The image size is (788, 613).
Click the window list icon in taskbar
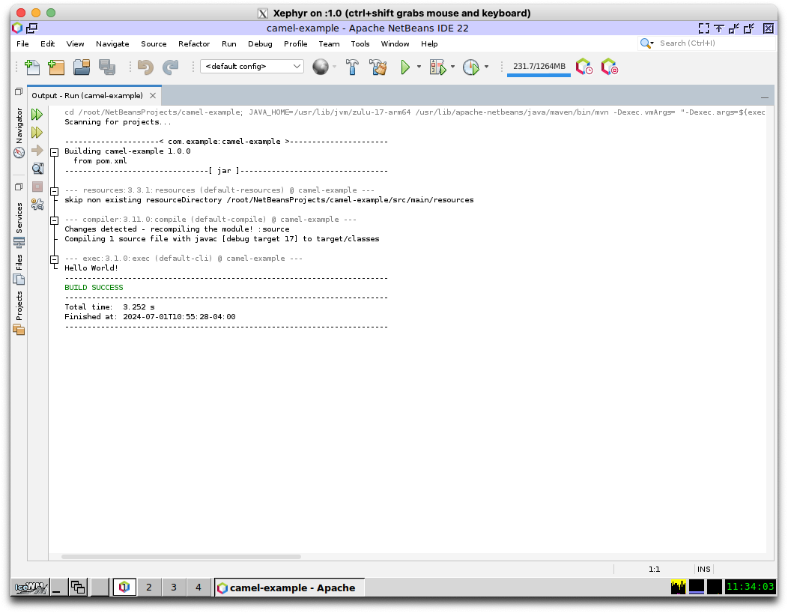[x=78, y=588]
